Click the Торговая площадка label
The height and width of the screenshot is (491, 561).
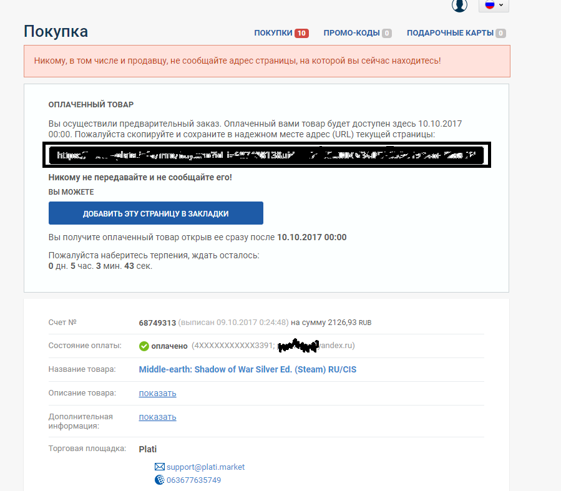coord(87,449)
